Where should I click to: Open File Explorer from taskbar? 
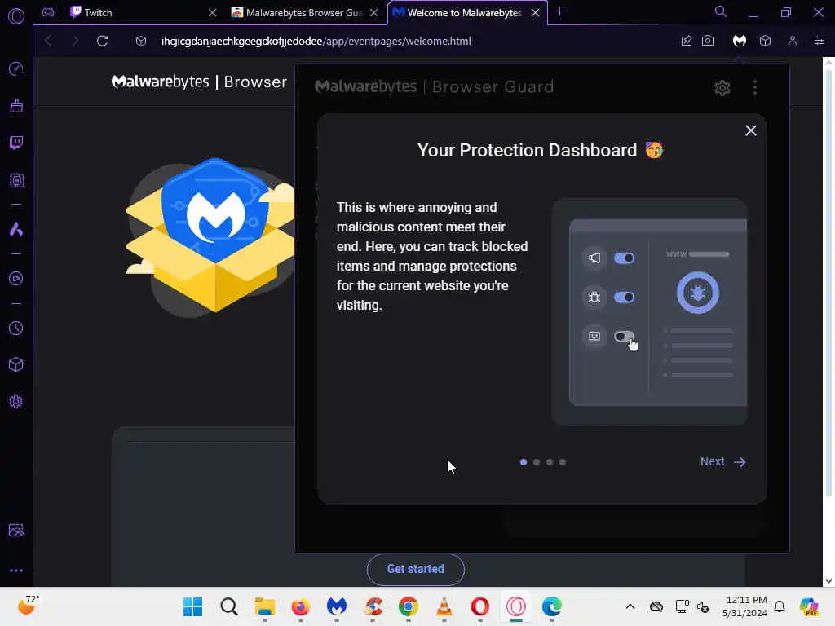point(265,606)
